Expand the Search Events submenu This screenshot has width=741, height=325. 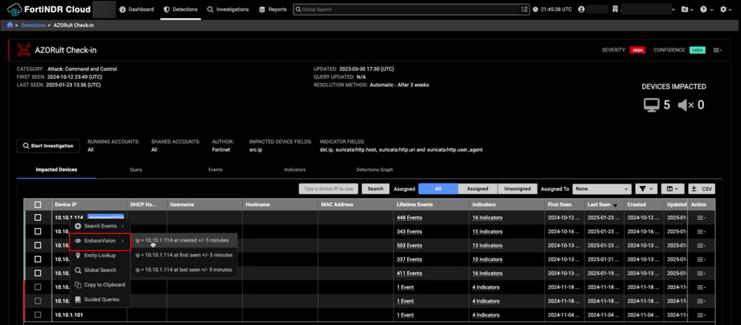click(100, 226)
